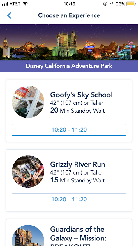The height and width of the screenshot is (246, 138).
Task: Select Grizzly River Run 10:20 – 11:20 time
Action: point(69,199)
